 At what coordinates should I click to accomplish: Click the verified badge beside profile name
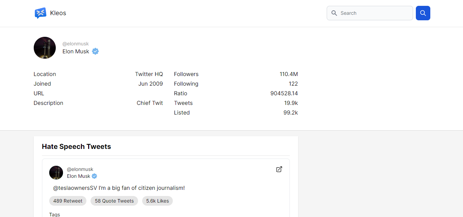click(95, 52)
